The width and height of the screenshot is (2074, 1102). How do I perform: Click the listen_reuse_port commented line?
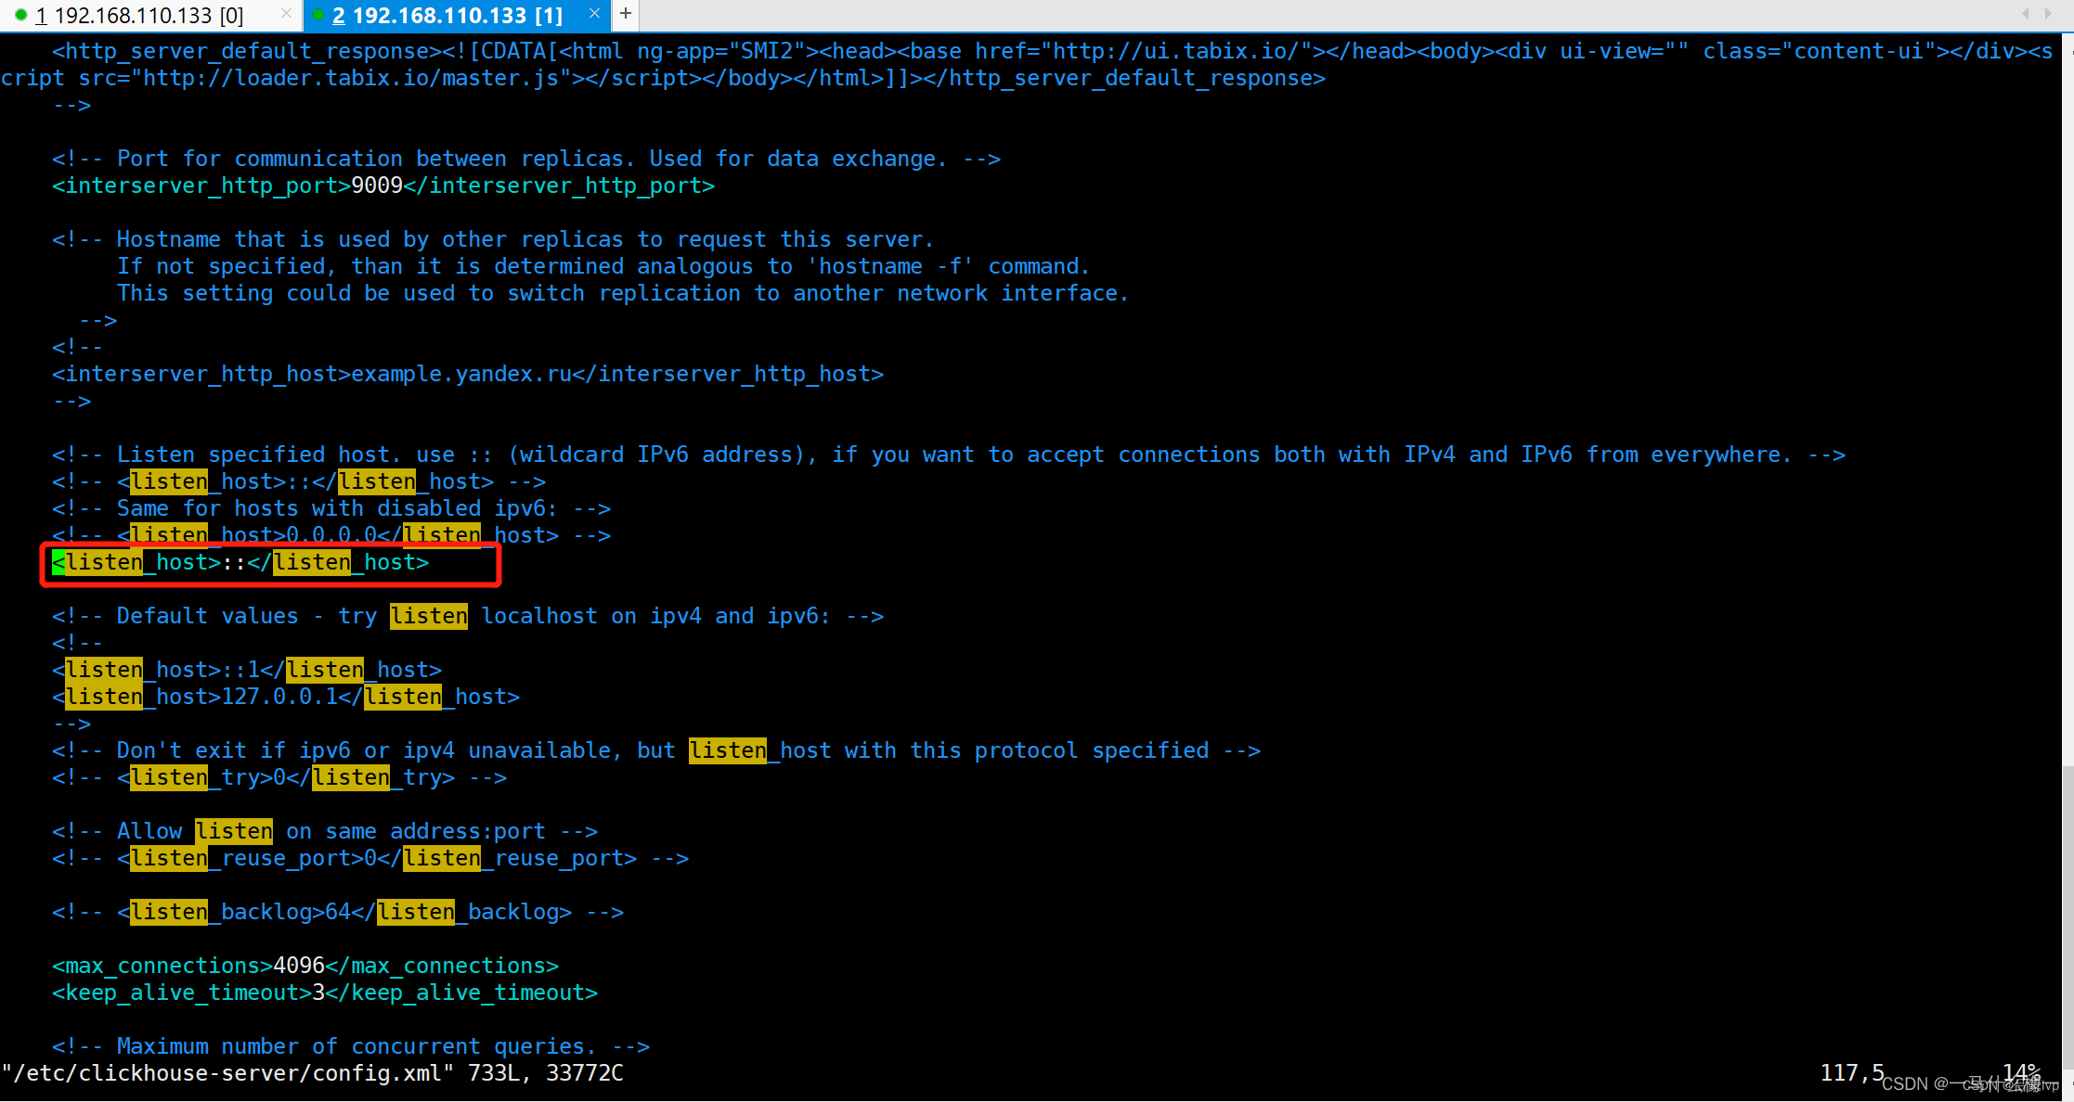(x=369, y=858)
